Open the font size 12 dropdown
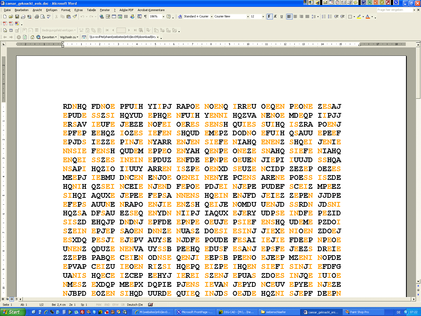Viewport: 421px width, 316px height. (x=263, y=17)
